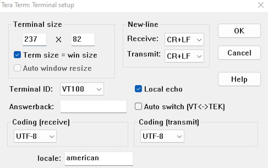This screenshot has height=168, width=268.
Task: Click the Auto window resize checkbox
Action: [x=17, y=68]
